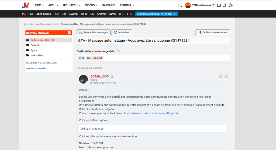Click the plus icon in Nouveau Message

click(x=69, y=33)
